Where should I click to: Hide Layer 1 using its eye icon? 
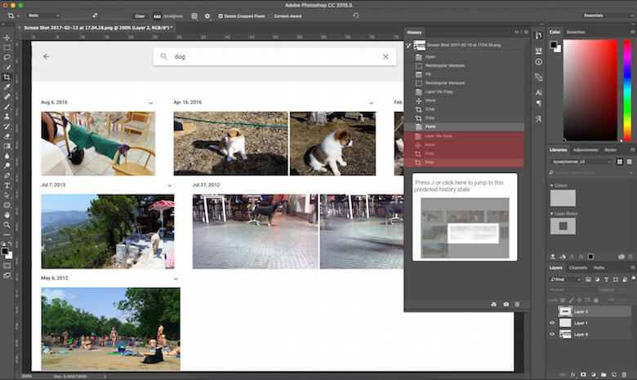[x=552, y=323]
